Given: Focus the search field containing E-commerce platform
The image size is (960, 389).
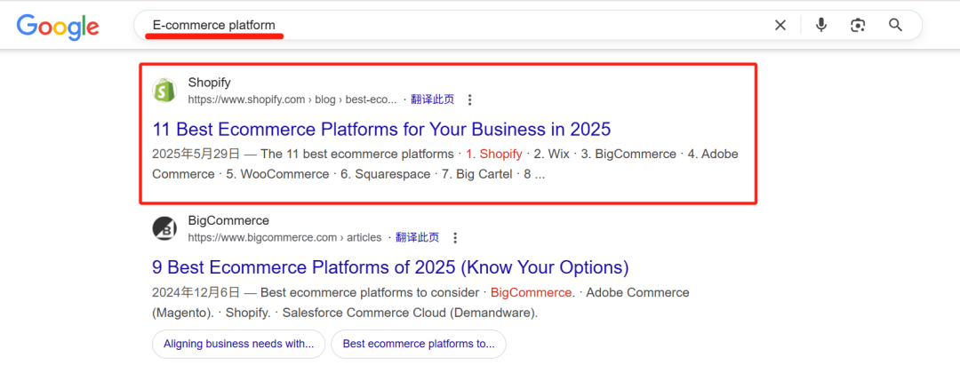Looking at the screenshot, I should (x=453, y=25).
